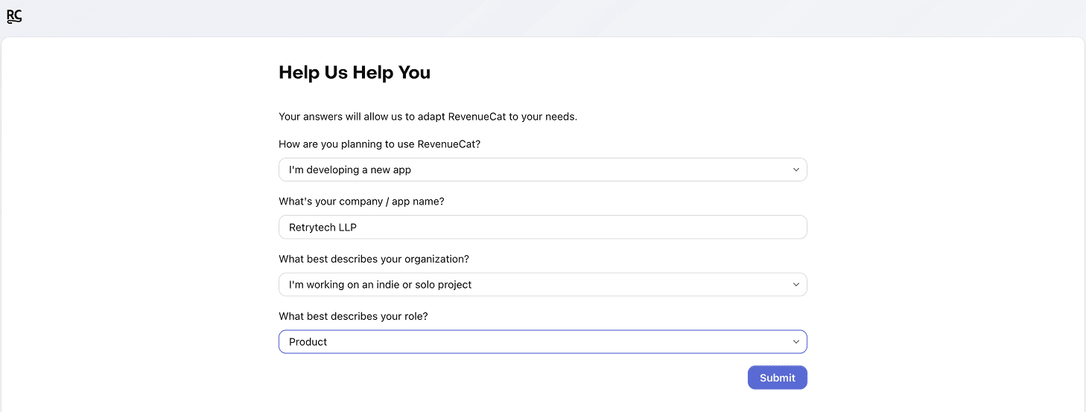Open the "Product" role dropdown
This screenshot has height=412, width=1086.
tap(542, 342)
